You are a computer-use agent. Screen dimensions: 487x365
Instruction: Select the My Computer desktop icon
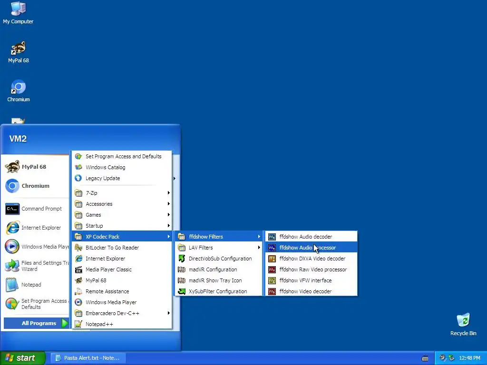coord(18,13)
